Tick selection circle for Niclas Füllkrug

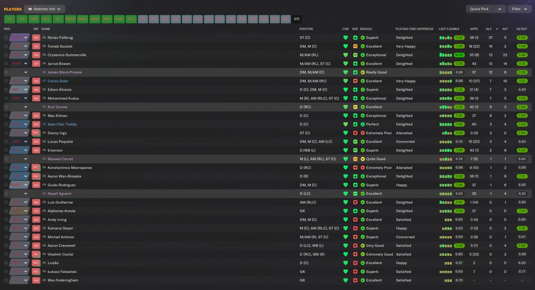click(x=6, y=38)
